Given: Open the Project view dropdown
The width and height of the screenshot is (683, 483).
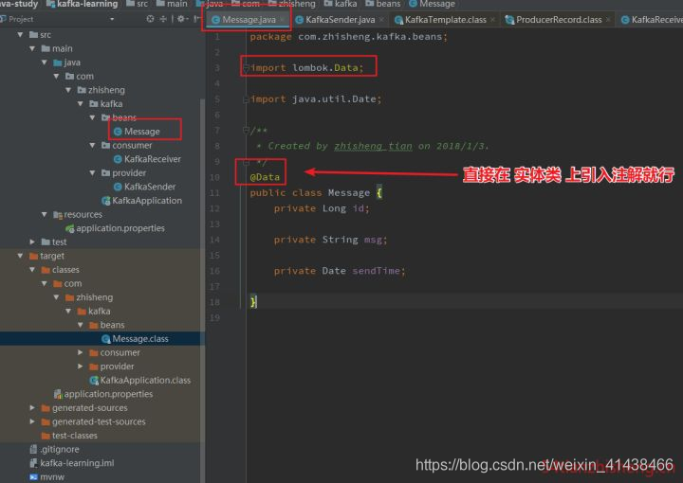Looking at the screenshot, I should click(x=112, y=19).
